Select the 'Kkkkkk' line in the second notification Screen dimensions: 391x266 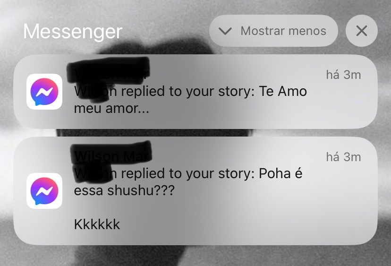coord(97,224)
